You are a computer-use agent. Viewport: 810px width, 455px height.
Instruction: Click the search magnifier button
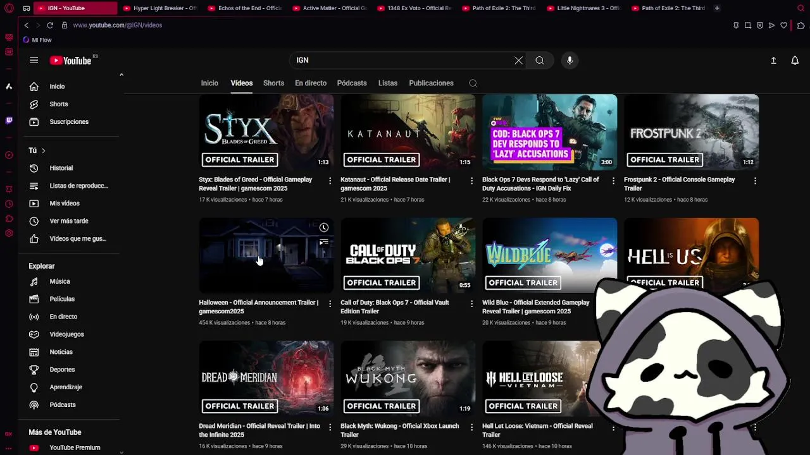(540, 60)
